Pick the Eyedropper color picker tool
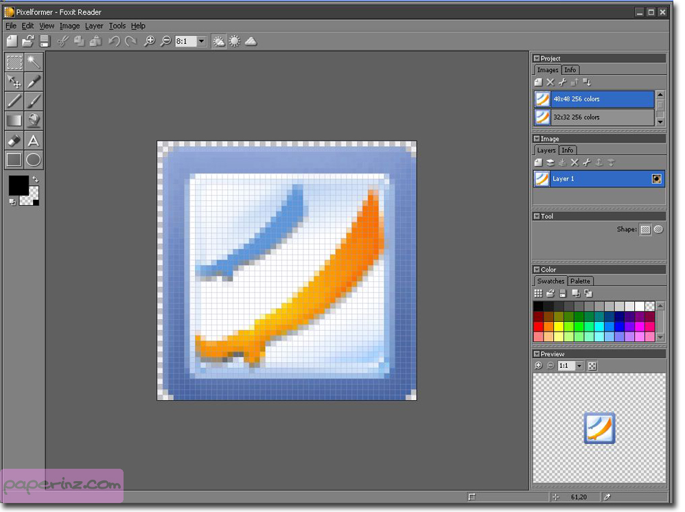 click(33, 82)
